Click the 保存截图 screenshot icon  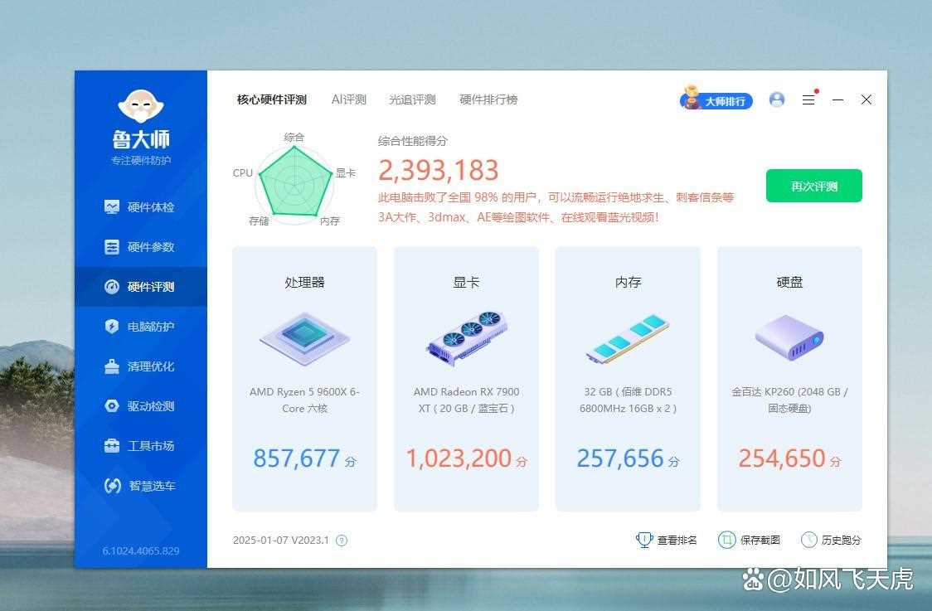click(x=728, y=539)
